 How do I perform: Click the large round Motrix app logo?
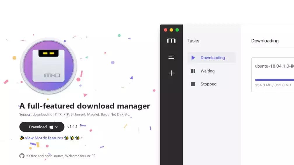point(48,66)
